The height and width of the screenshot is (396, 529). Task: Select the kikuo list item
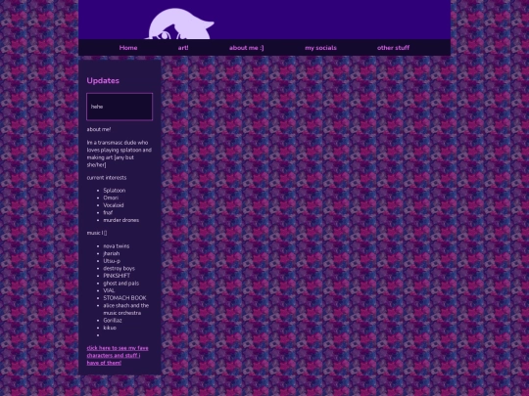pyautogui.click(x=110, y=328)
